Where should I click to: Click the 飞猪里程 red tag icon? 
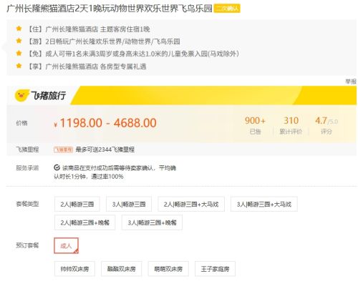[63, 149]
